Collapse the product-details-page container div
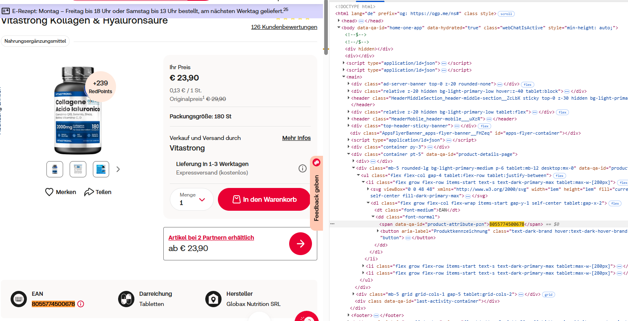Screen dimensions: 628x321 pos(349,154)
